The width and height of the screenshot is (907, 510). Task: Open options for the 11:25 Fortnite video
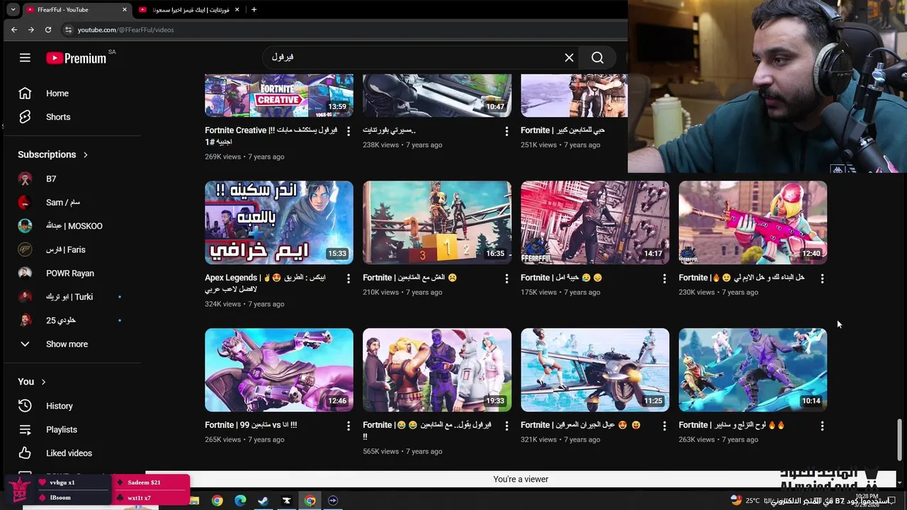(664, 426)
